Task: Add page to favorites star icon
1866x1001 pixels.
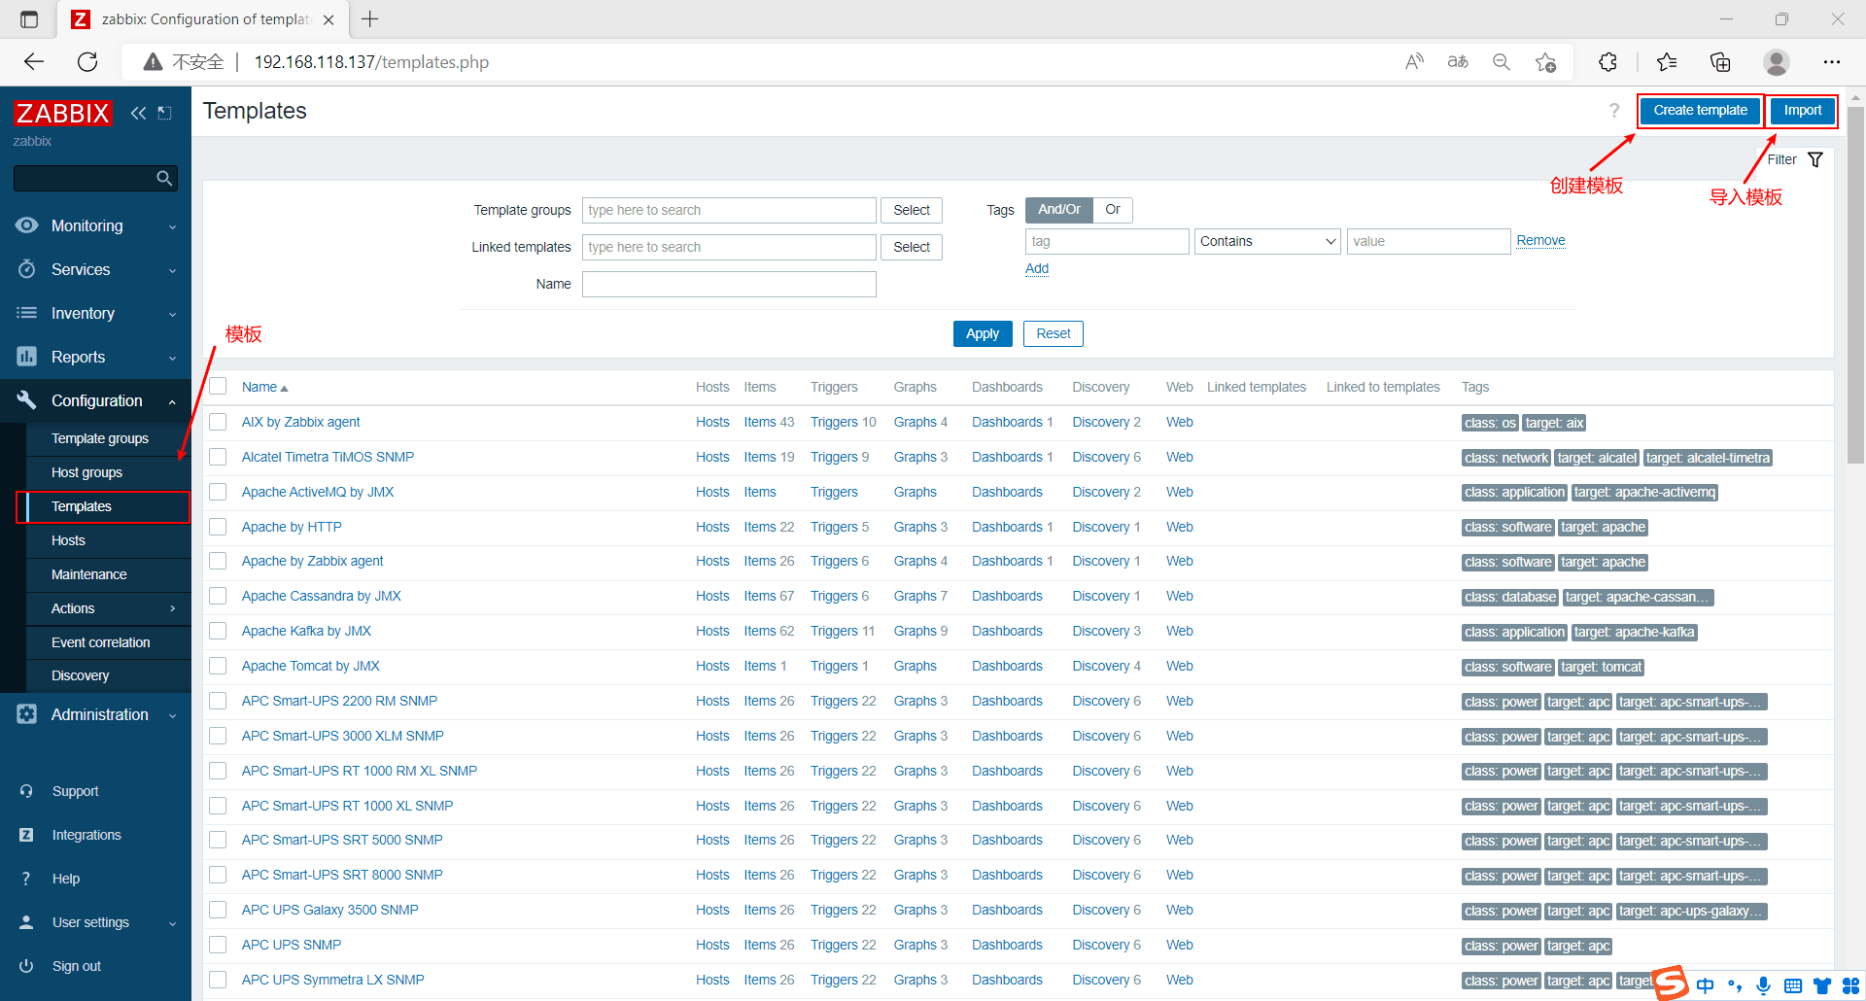Action: 1545,62
